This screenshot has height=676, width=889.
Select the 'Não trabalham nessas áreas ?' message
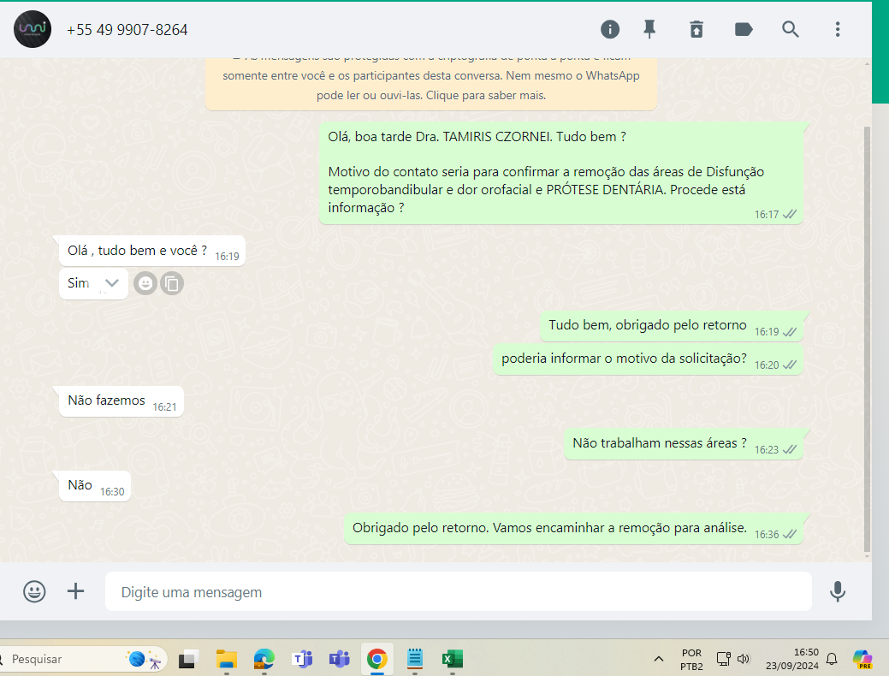[683, 444]
